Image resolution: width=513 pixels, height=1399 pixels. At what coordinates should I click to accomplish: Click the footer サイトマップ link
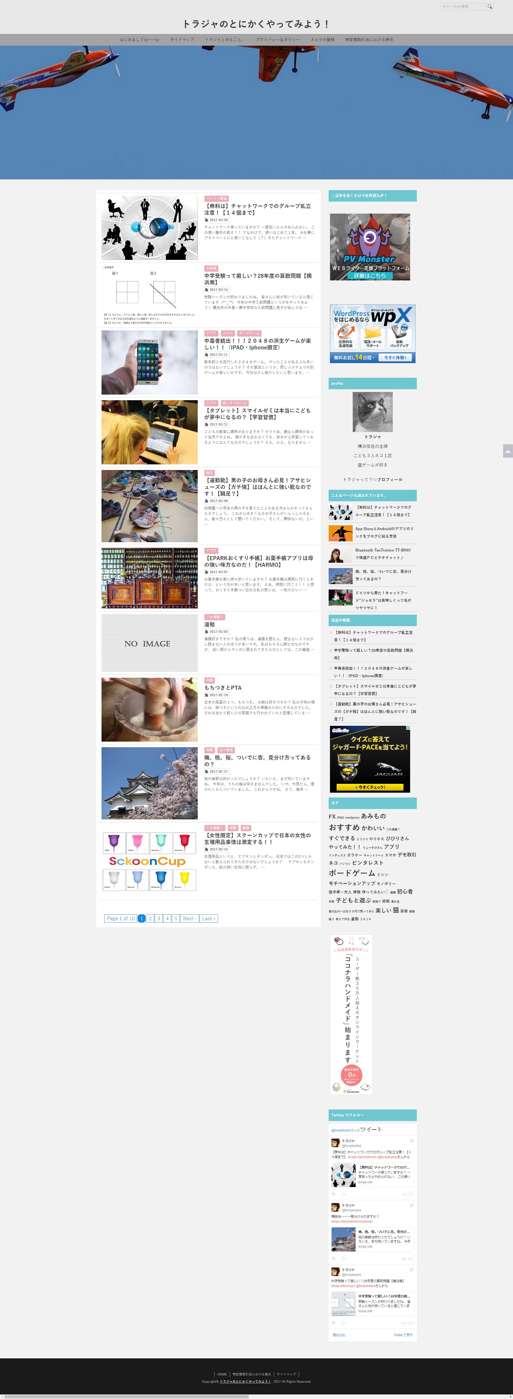[x=286, y=1374]
